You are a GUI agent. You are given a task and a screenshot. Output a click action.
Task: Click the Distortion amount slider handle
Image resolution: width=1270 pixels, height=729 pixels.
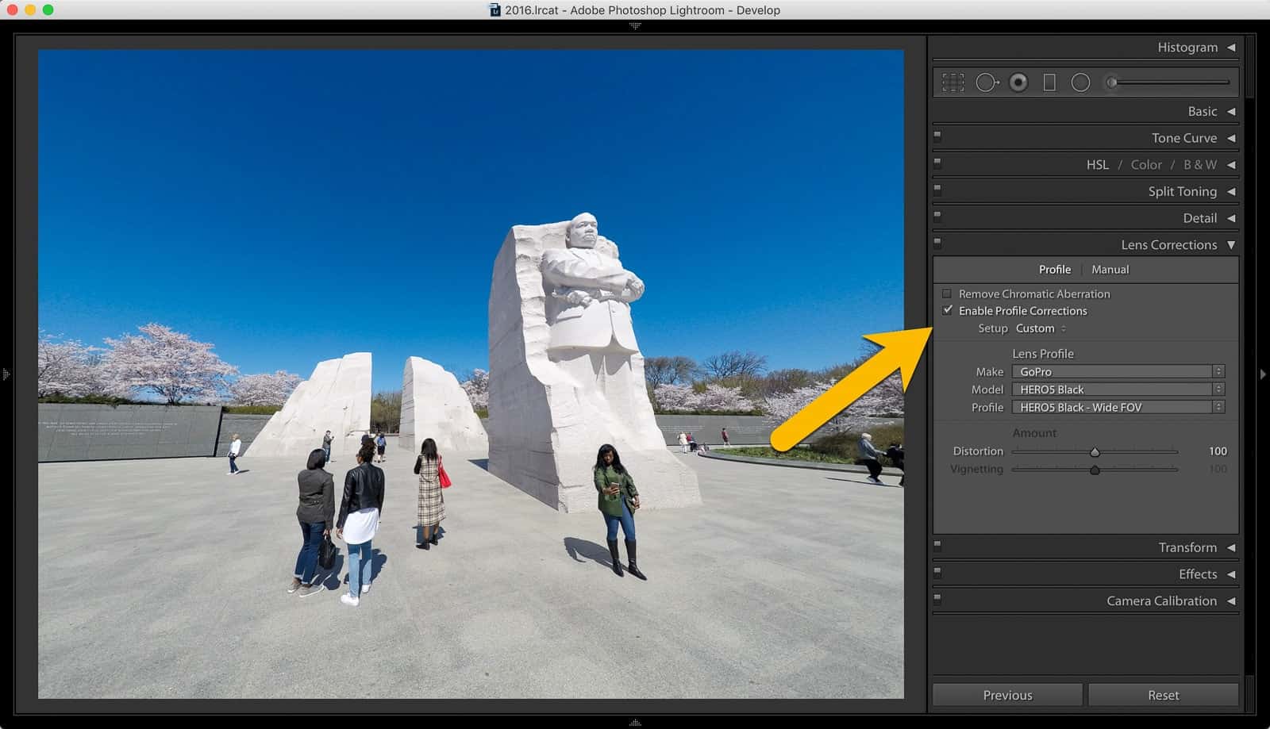[x=1095, y=452]
